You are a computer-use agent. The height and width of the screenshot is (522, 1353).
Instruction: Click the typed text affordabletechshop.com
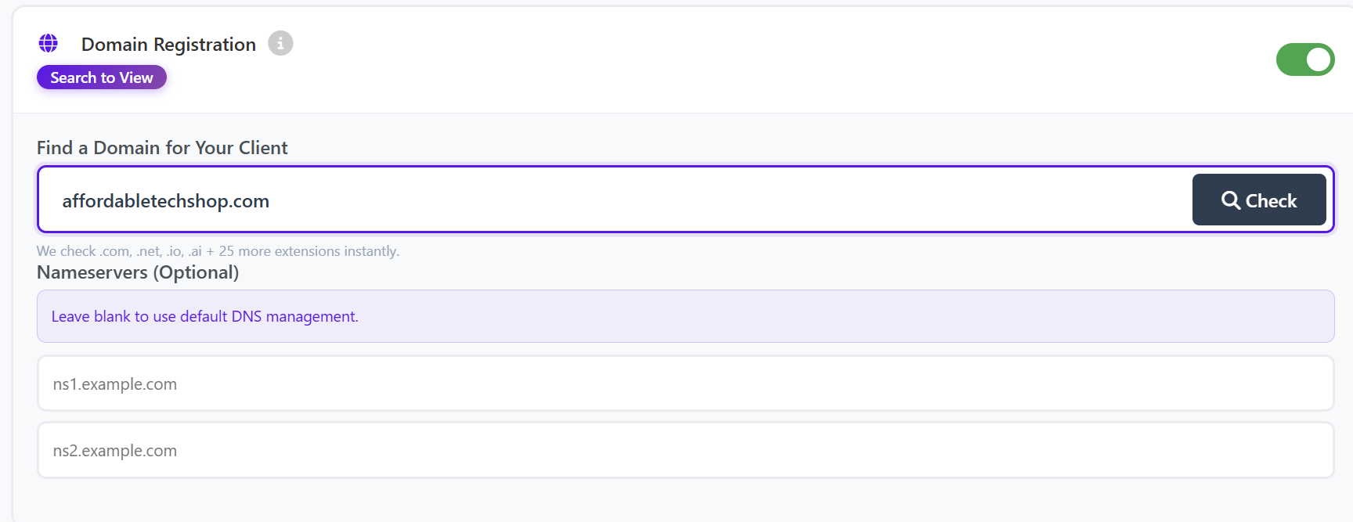tap(166, 201)
